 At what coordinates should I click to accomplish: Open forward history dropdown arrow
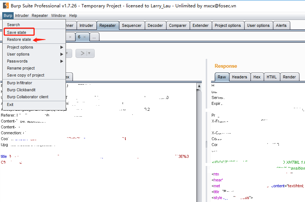89,53
